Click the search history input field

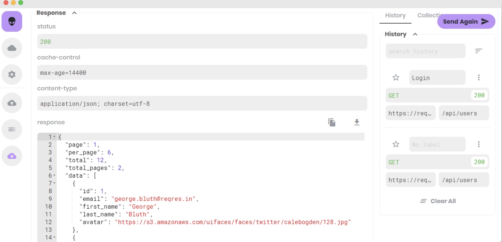click(425, 51)
